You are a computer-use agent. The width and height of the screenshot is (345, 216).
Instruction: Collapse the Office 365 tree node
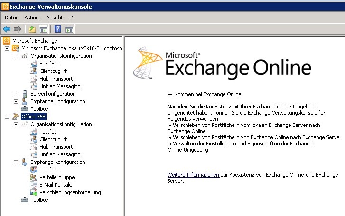[x=7, y=117]
